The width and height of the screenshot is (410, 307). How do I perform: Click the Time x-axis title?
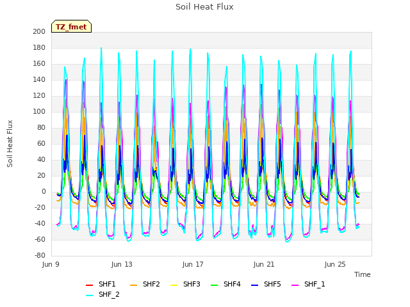click(x=363, y=274)
